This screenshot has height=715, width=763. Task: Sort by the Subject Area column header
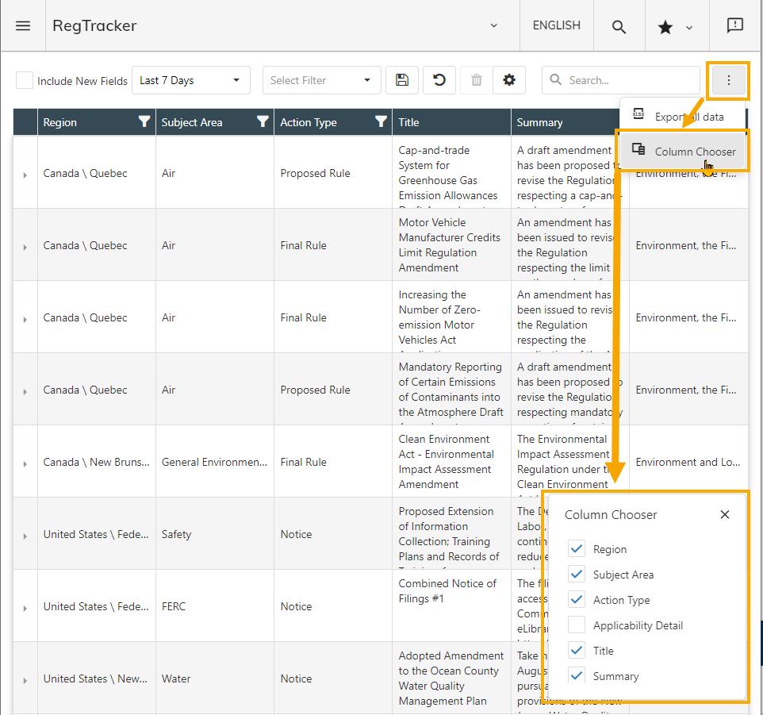[x=192, y=122]
